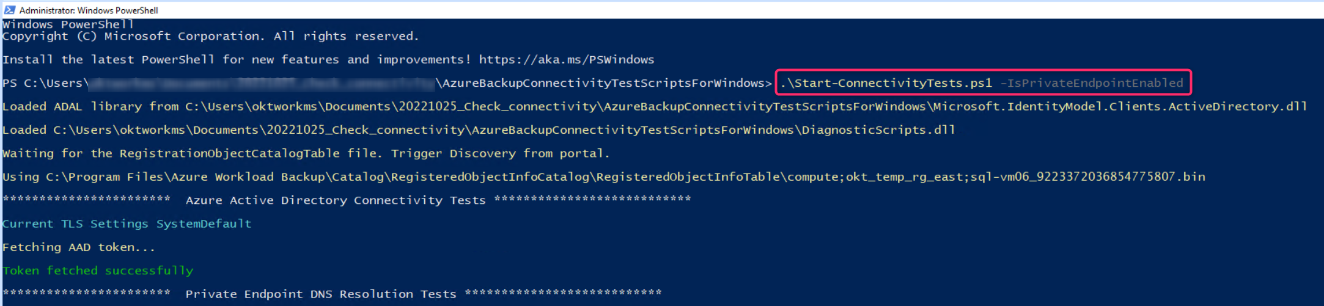Click the AzureBackupConnectivityTestScriptsForWindows prompt folder
The image size is (1324, 306).
pos(603,83)
